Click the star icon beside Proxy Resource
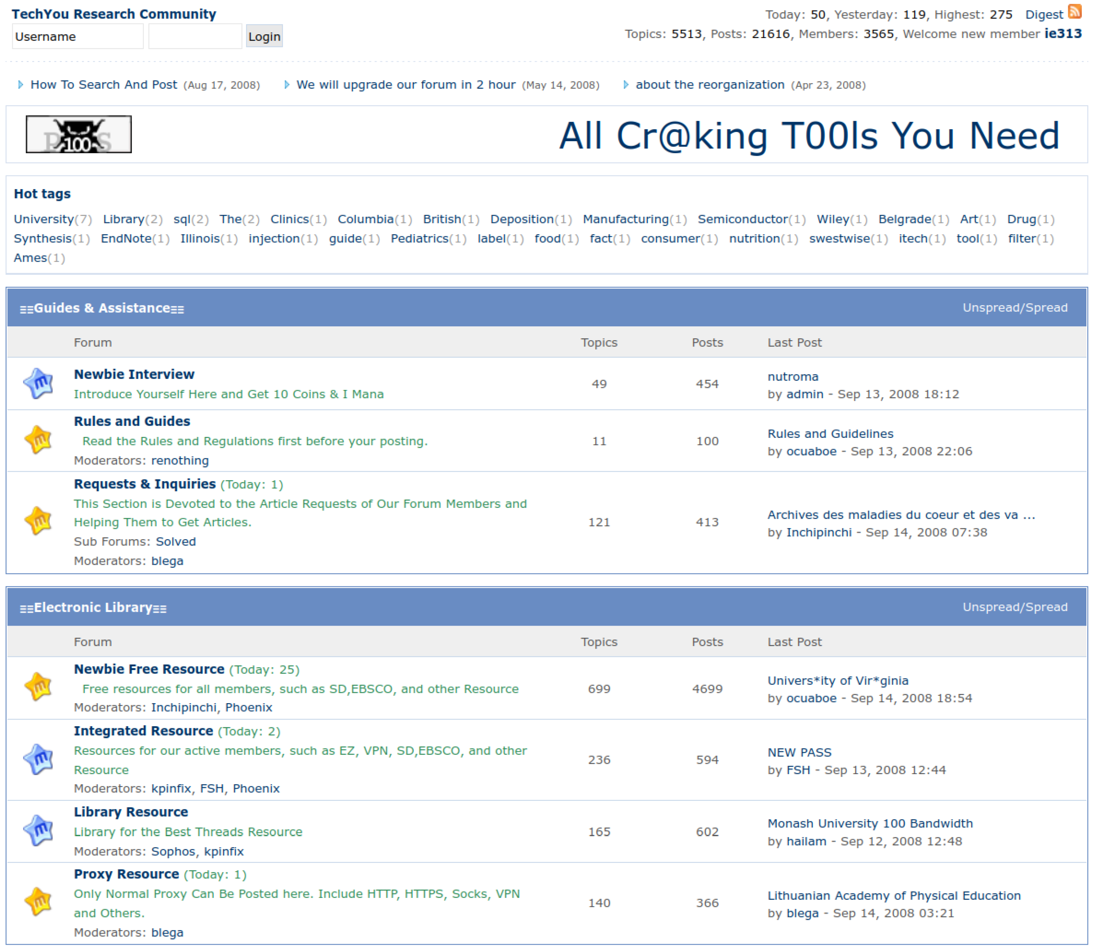 pyautogui.click(x=38, y=902)
